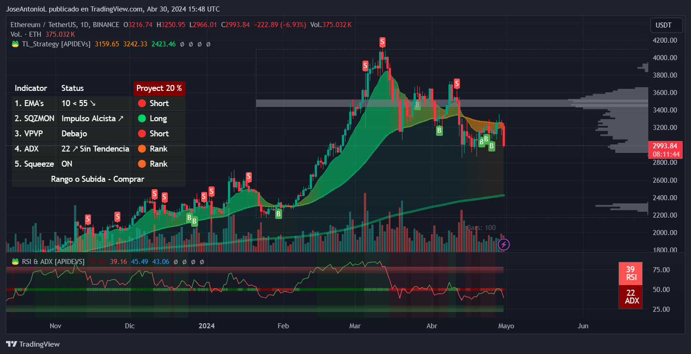
Task: Click the 4200.00 price axis label
Action: [664, 40]
